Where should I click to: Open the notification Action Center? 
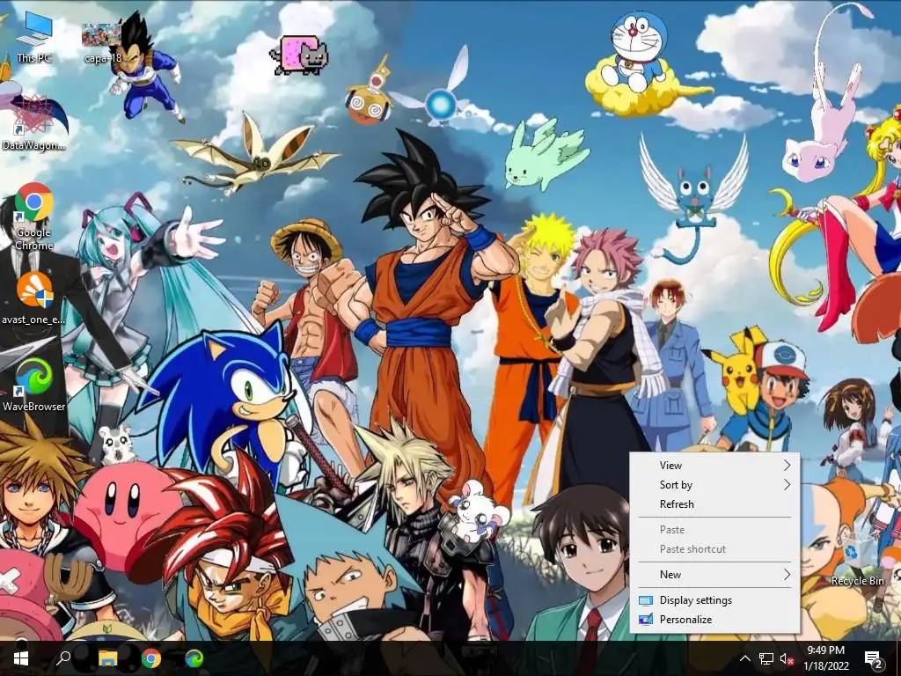874,658
